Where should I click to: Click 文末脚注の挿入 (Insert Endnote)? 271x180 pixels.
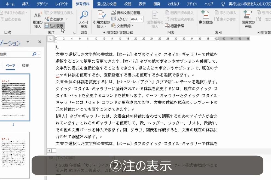(x=59, y=13)
